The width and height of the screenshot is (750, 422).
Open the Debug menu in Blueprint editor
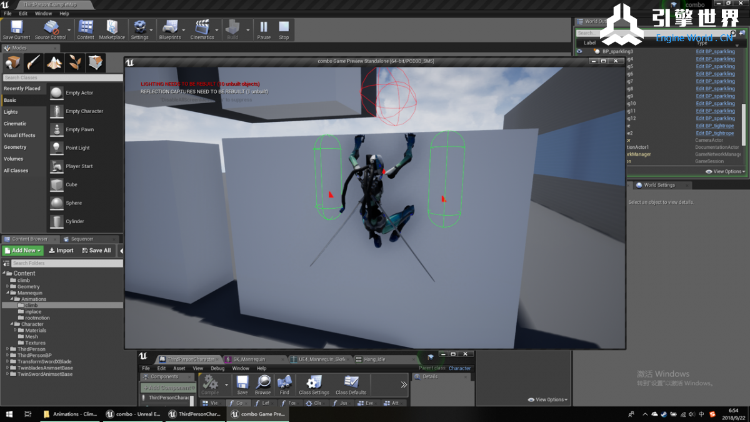(x=217, y=368)
